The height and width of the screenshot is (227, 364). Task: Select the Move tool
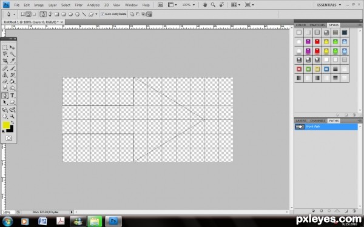click(12, 47)
